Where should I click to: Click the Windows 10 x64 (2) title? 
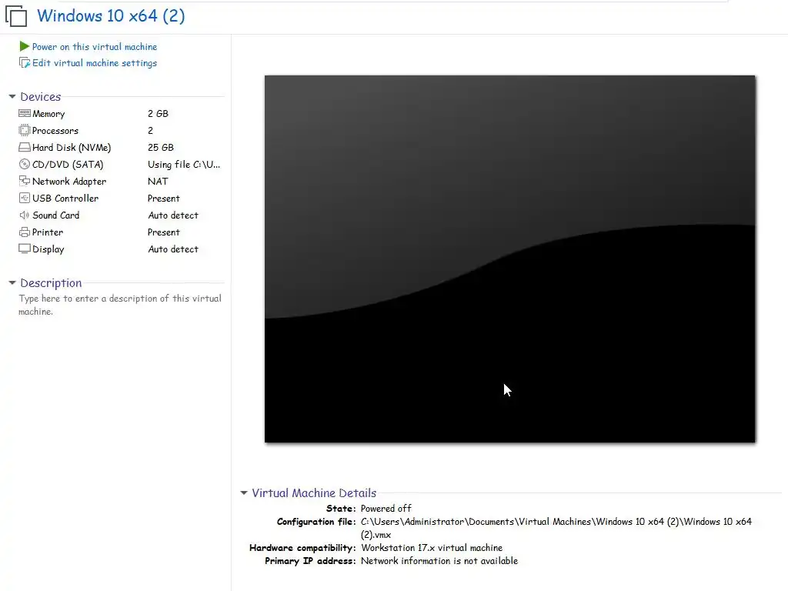click(111, 15)
